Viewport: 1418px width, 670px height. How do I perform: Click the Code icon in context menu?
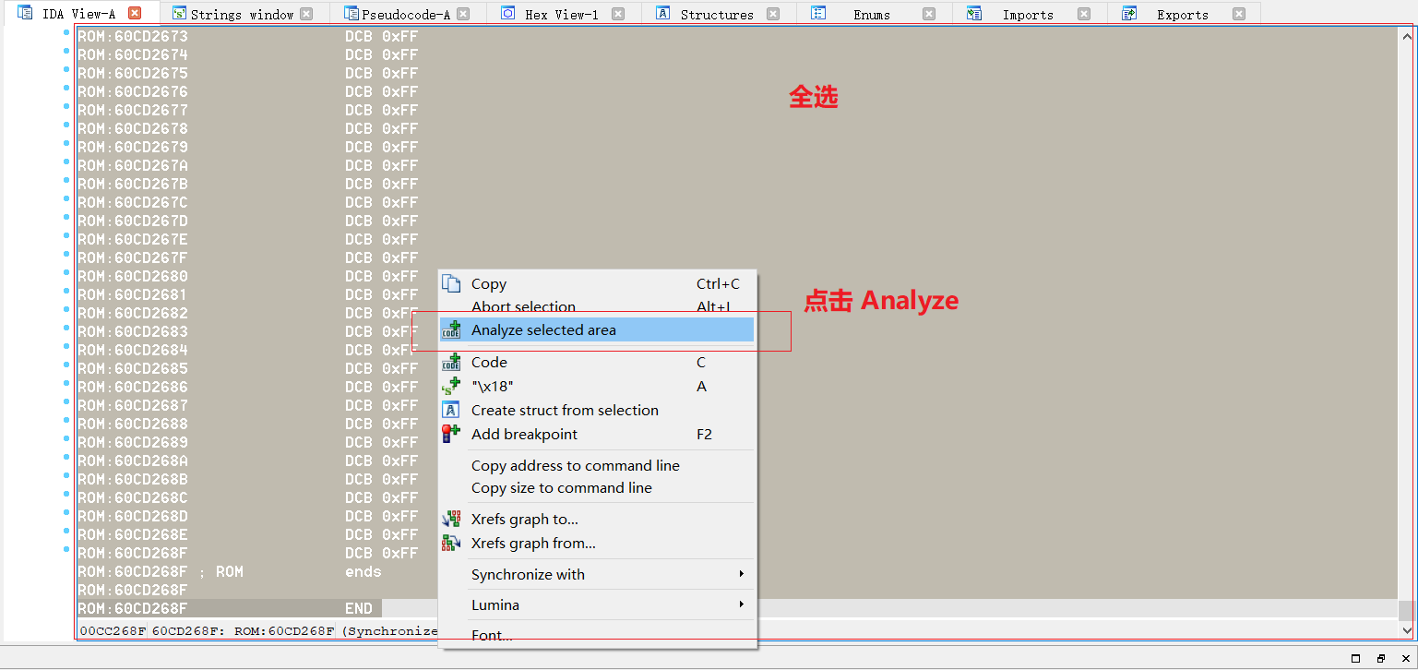(451, 363)
